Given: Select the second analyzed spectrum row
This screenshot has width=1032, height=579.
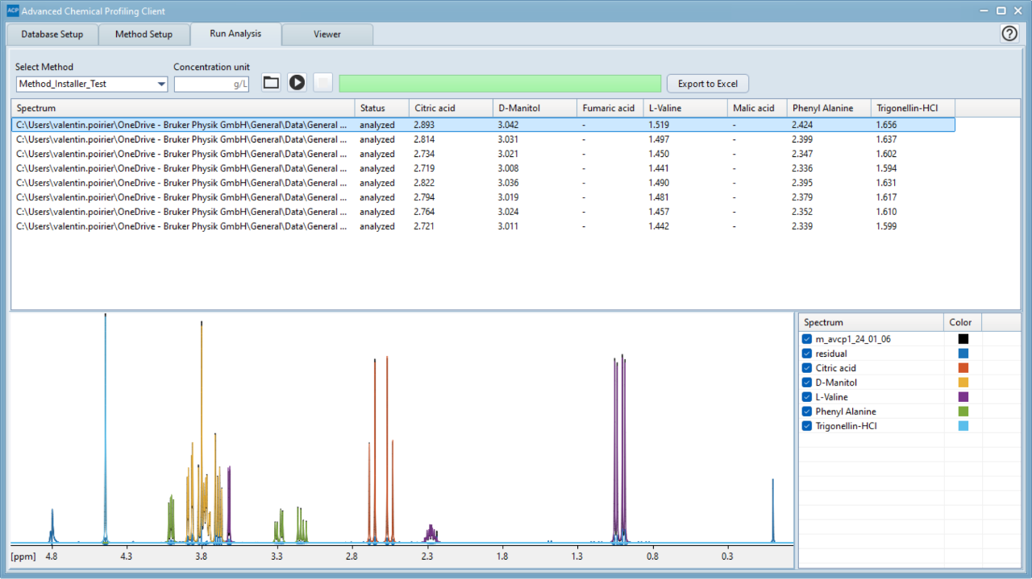Looking at the screenshot, I should click(x=181, y=139).
